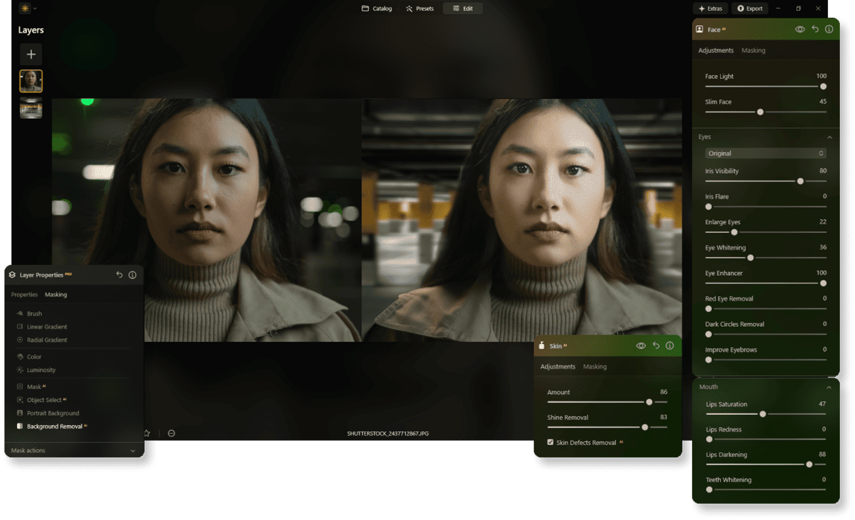Viewport: 855px width, 520px height.
Task: Choose the Radial Gradient mask tool
Action: [46, 340]
